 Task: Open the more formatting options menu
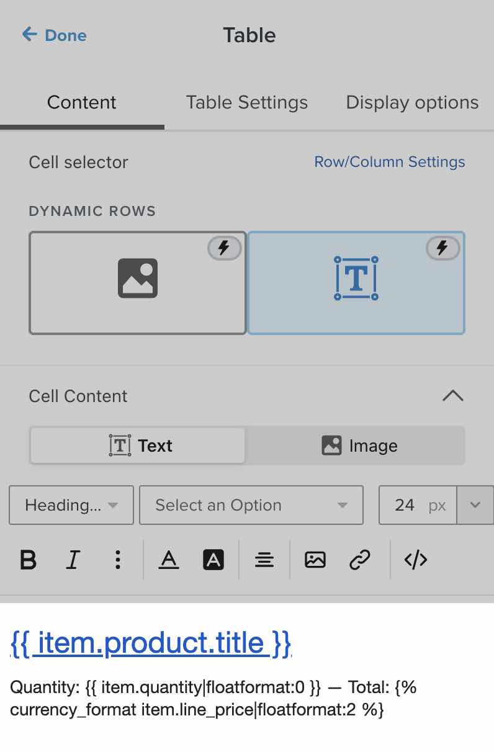click(118, 560)
